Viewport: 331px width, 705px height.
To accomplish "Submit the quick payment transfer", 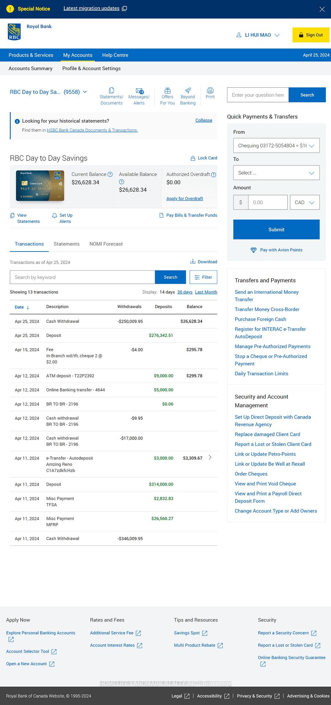I will point(276,229).
